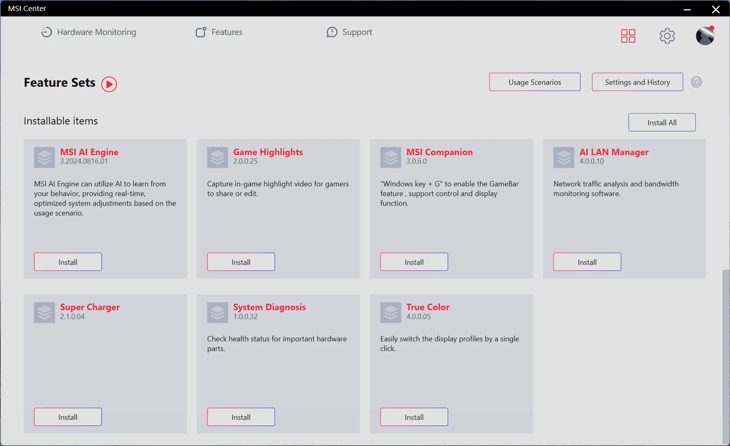Close the MSI Center window

(x=716, y=9)
